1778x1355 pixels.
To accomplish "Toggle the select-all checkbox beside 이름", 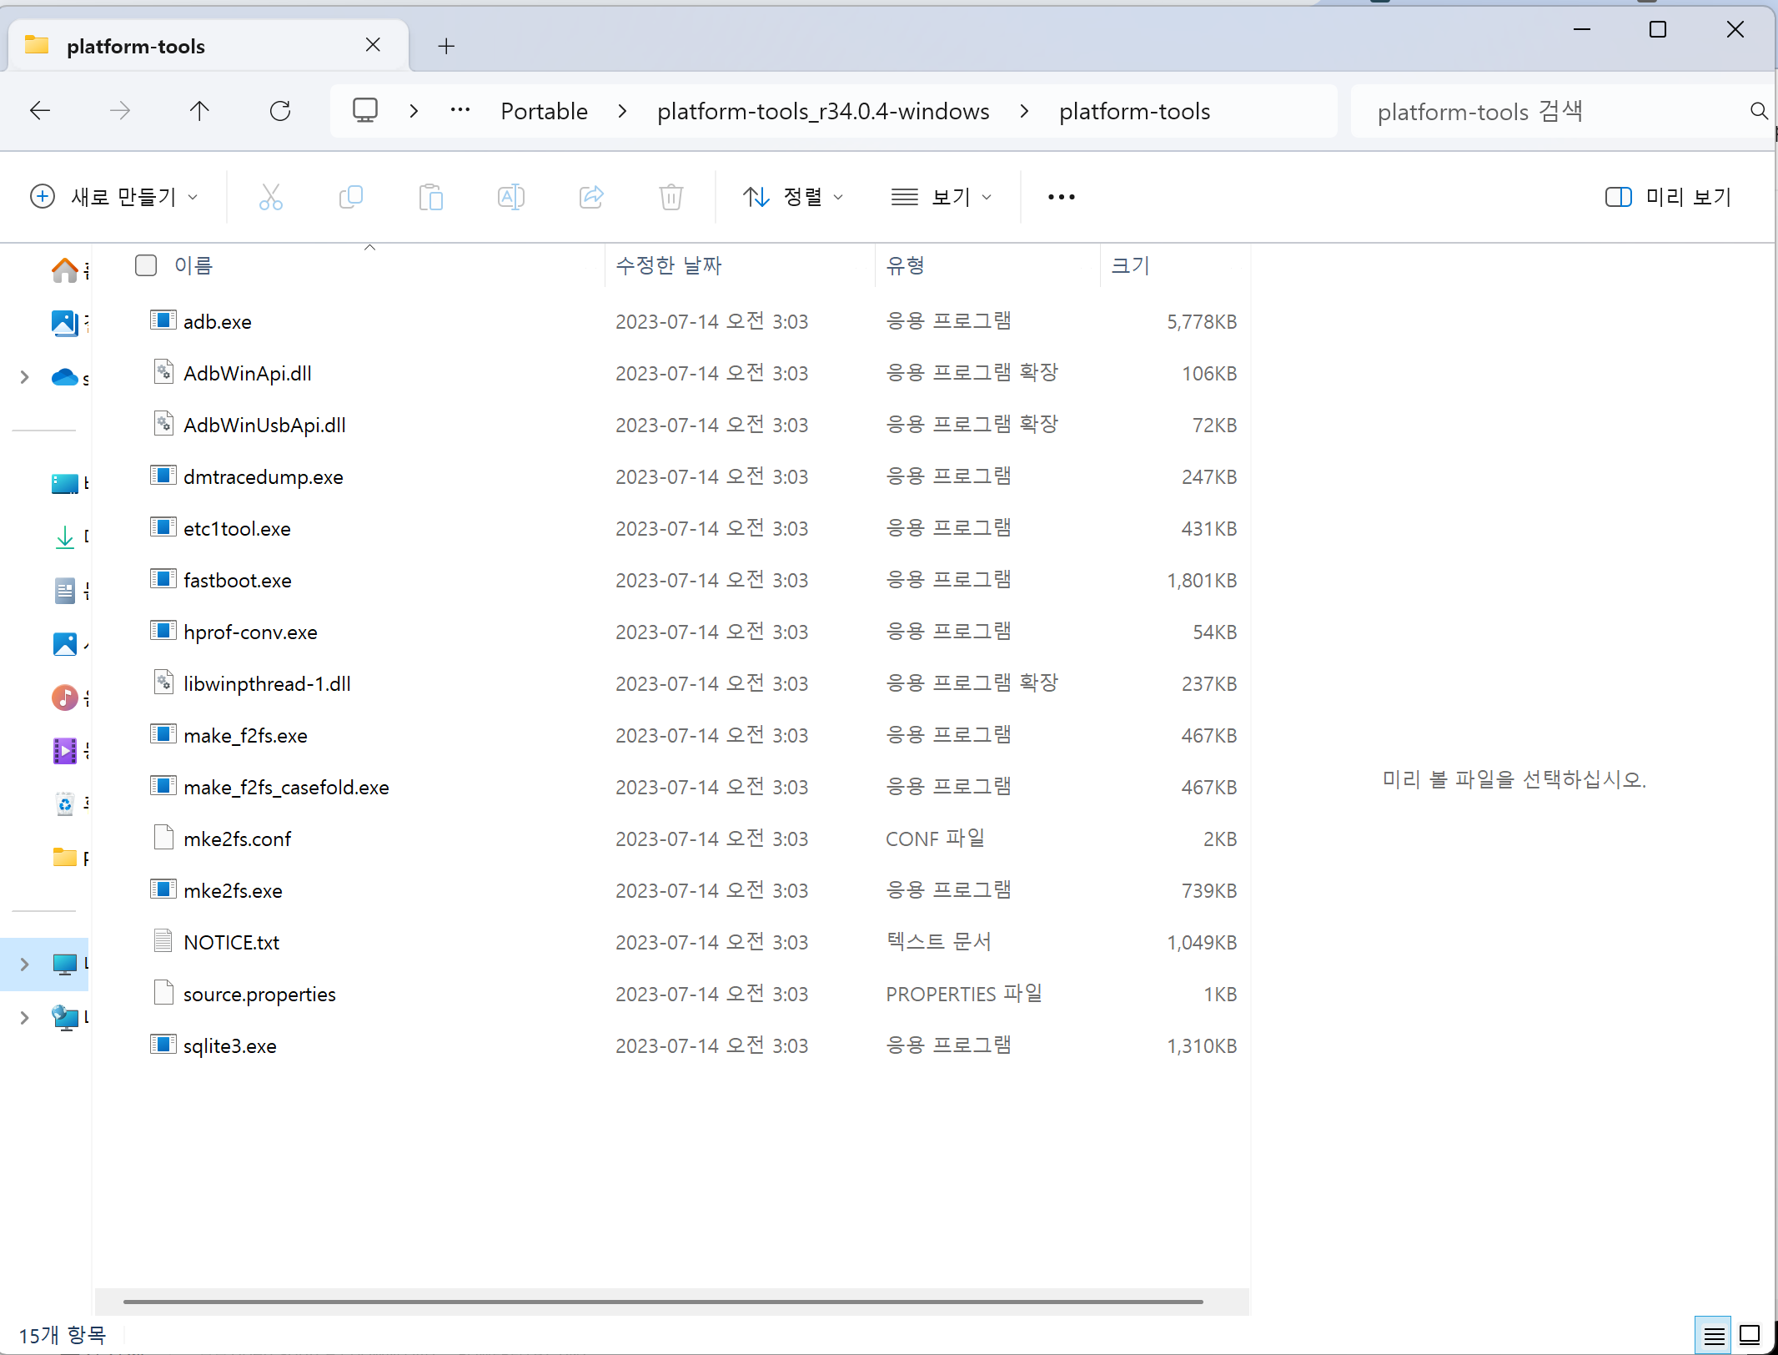I will [146, 265].
